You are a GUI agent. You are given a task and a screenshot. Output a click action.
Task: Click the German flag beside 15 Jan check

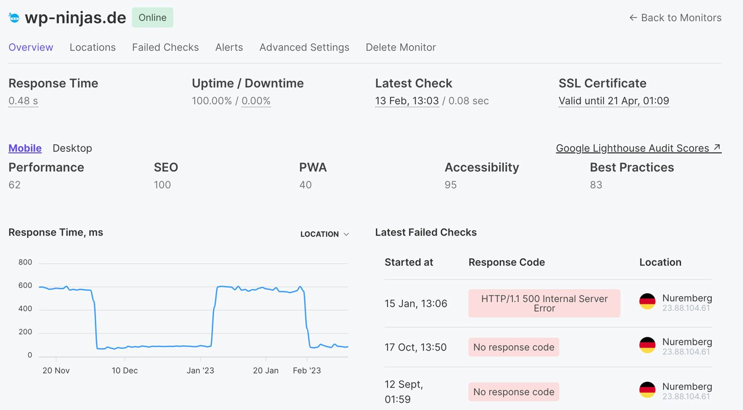pyautogui.click(x=647, y=301)
